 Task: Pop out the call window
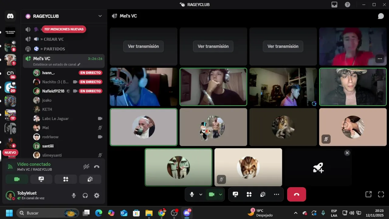pos(368,194)
